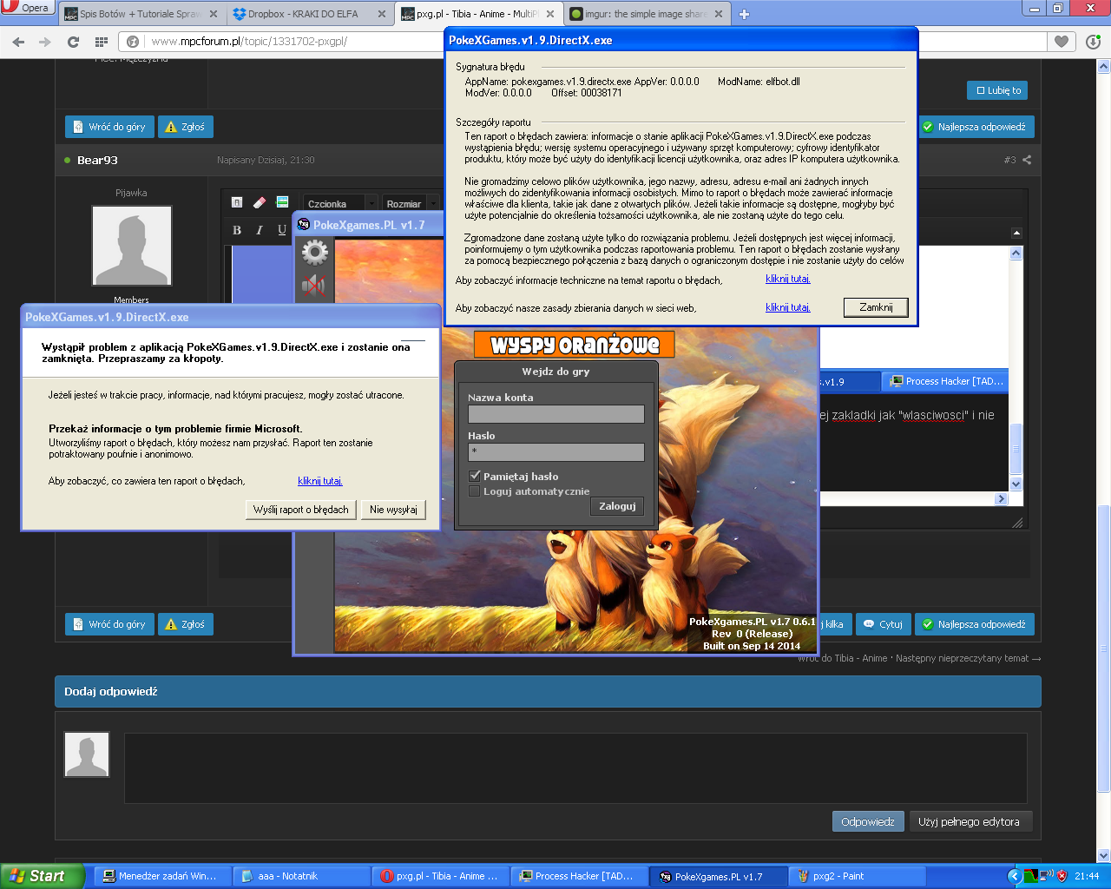Toggle underline formatting in the editor
Viewport: 1111px width, 889px height.
[x=281, y=230]
